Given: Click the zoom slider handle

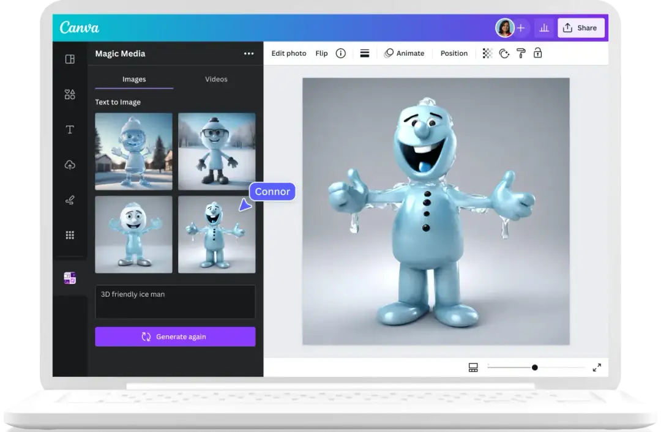Looking at the screenshot, I should coord(534,367).
